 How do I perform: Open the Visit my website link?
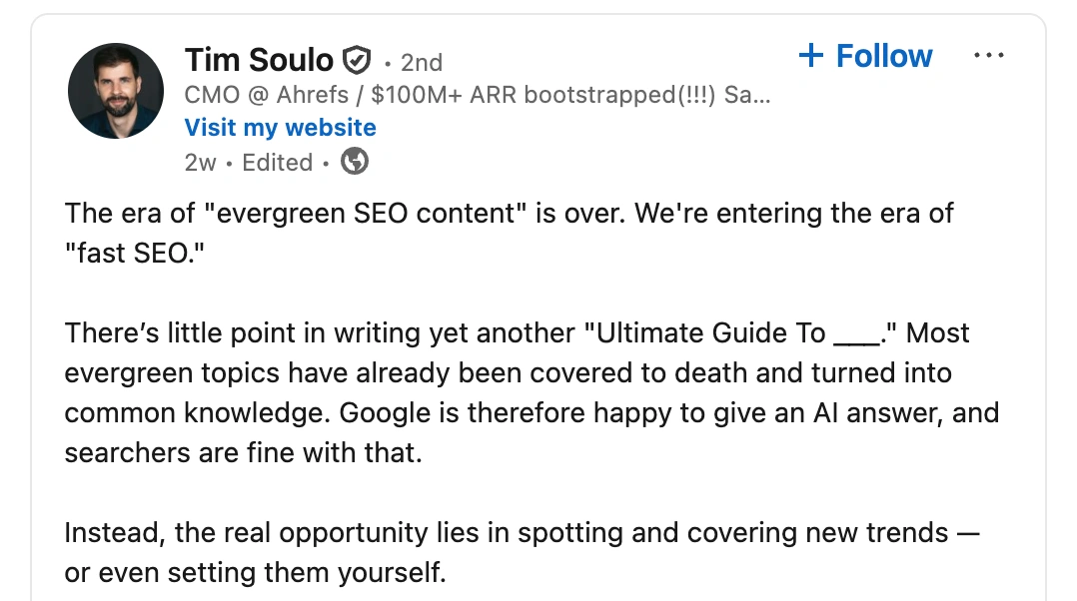coord(280,128)
